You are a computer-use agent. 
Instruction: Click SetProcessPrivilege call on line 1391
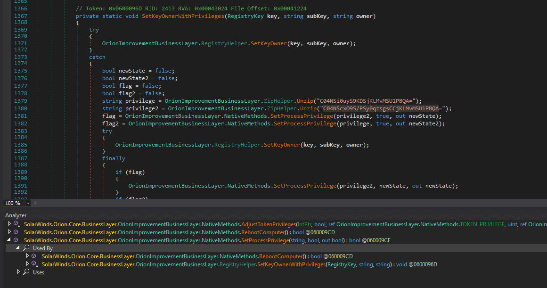(x=305, y=186)
